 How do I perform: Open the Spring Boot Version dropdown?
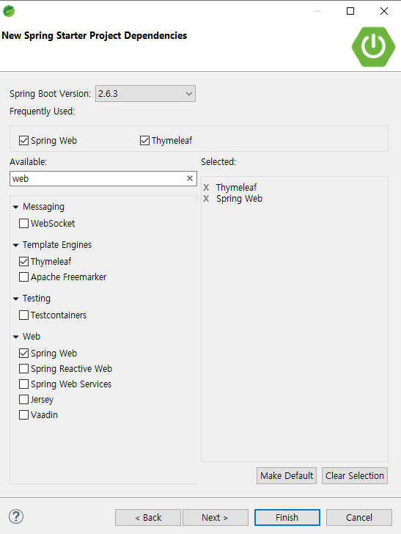coord(145,94)
